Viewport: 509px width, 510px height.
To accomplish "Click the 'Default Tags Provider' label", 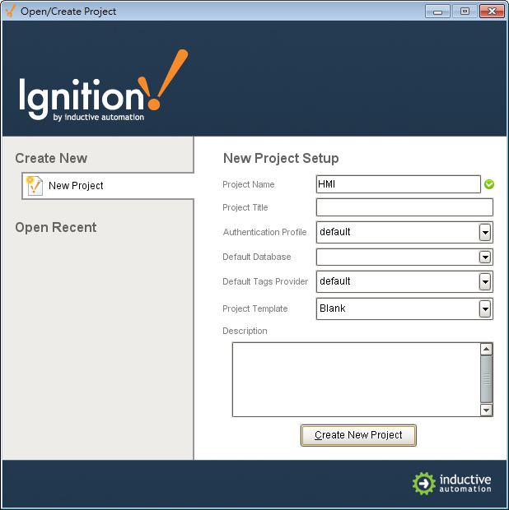I will coord(265,281).
